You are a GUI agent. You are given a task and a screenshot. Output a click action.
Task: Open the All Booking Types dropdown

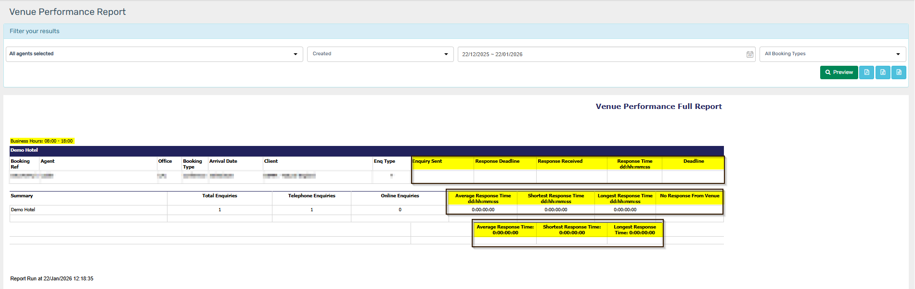(833, 54)
